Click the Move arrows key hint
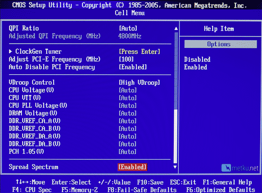This screenshot has height=193, width=262. point(31,182)
